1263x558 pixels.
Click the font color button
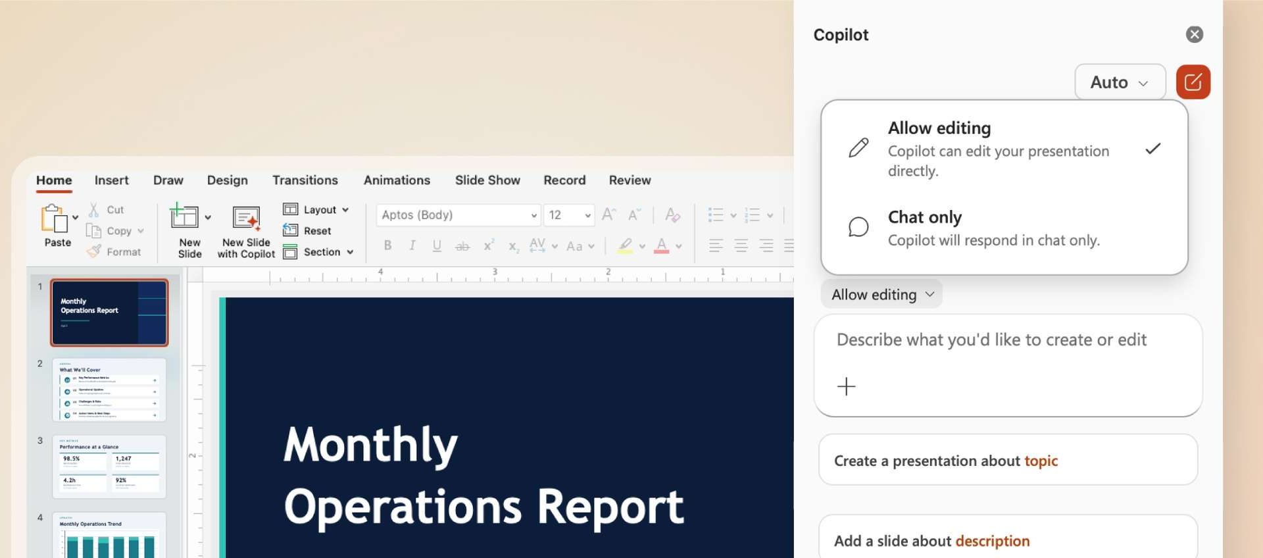pos(662,246)
